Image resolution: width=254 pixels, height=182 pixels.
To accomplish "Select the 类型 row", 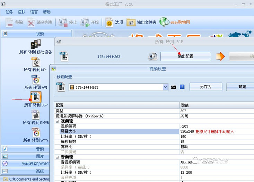I will pos(154,111).
